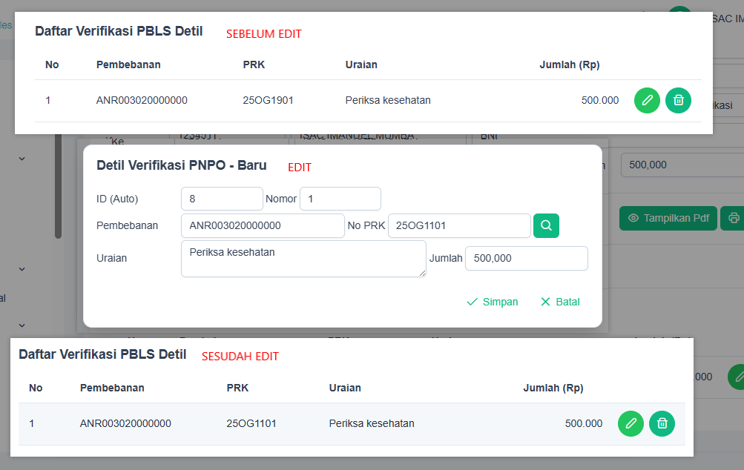Open the Tampilkan Pdf preview
The width and height of the screenshot is (744, 470).
(668, 218)
